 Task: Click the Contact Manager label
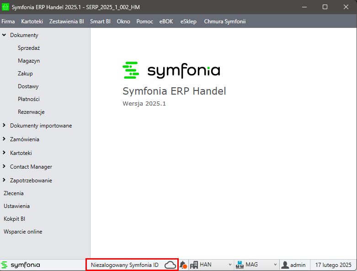[x=31, y=166]
